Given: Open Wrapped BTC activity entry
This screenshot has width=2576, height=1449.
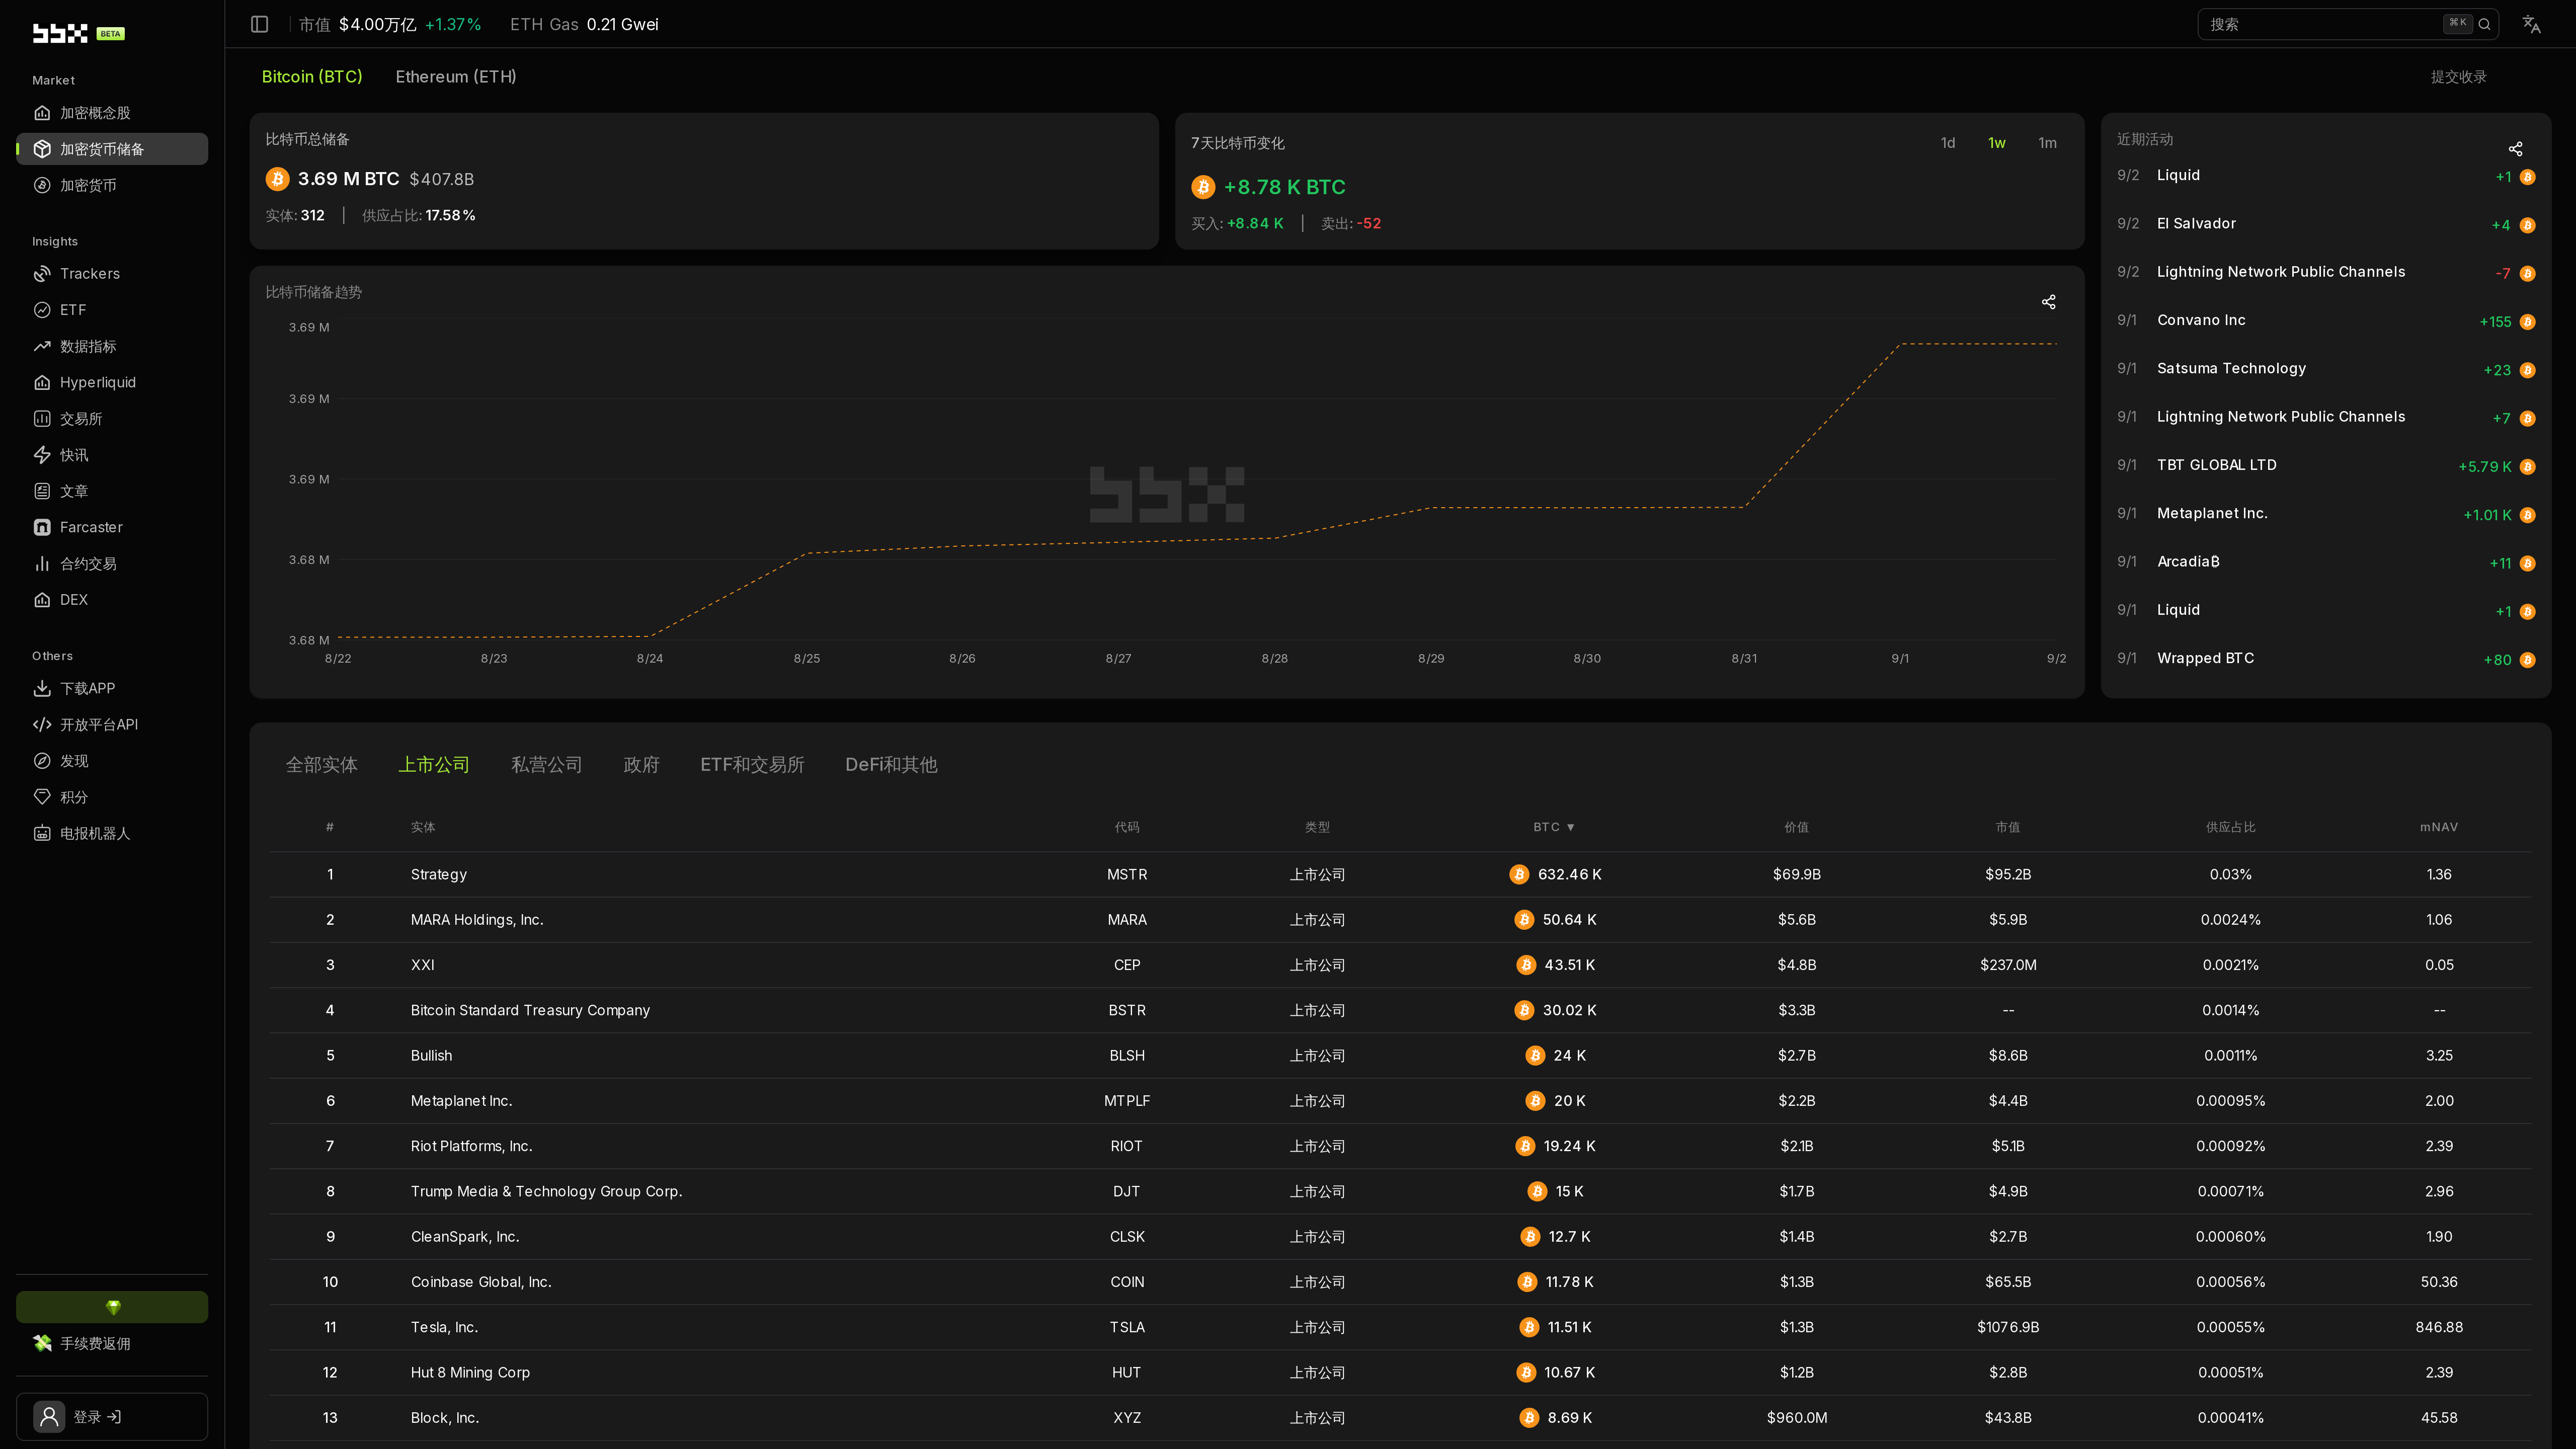Looking at the screenshot, I should pos(2325,659).
